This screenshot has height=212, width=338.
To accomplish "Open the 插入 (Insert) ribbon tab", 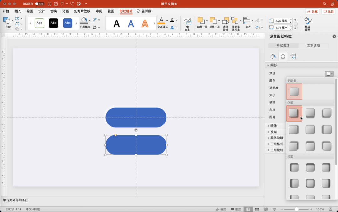I will (18, 11).
